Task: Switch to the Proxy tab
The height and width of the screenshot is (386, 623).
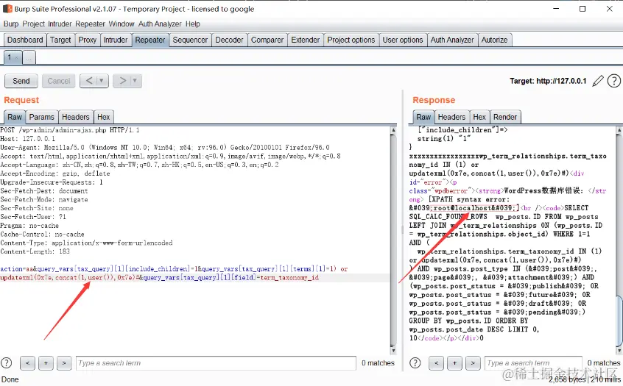Action: coord(88,40)
